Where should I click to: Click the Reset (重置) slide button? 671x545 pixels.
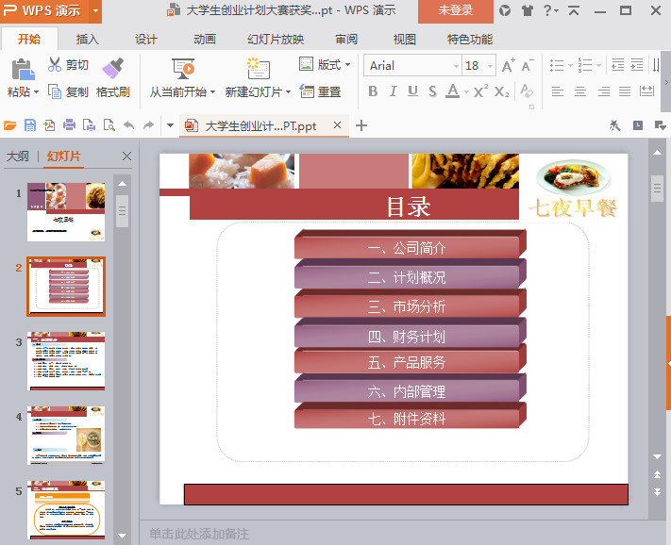(320, 91)
